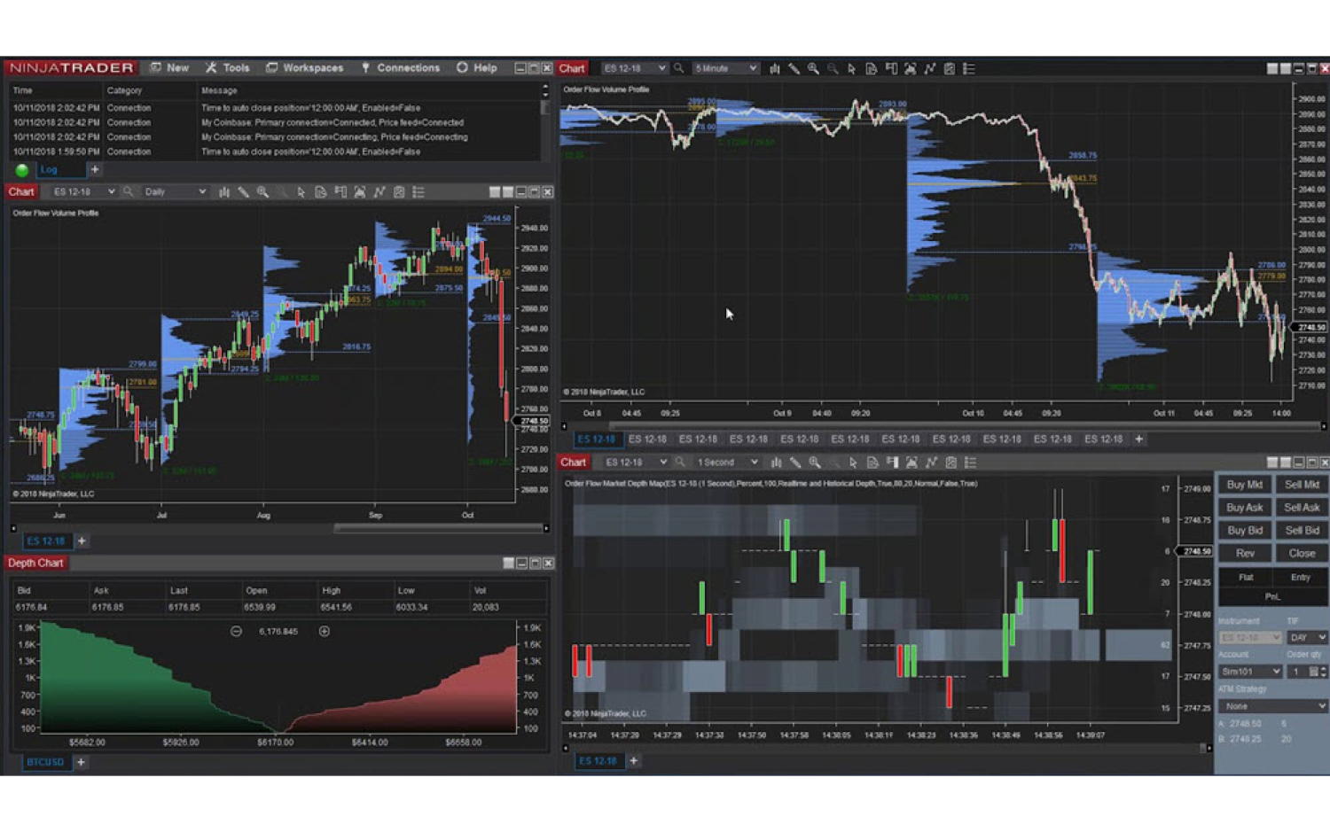Toggle the green connection status dot in the Log window

21,169
